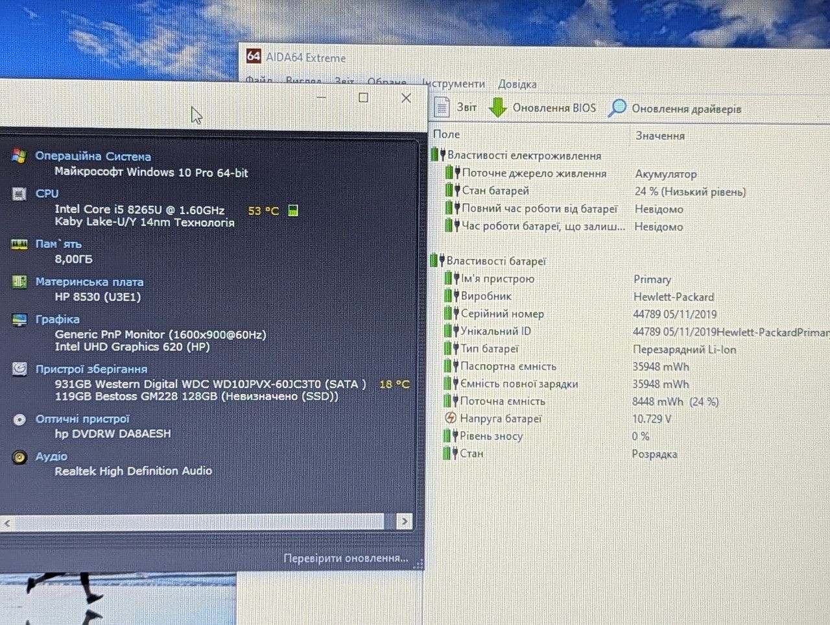This screenshot has width=830, height=625.
Task: Click the Realtek High Definition Audio text
Action: tap(133, 471)
